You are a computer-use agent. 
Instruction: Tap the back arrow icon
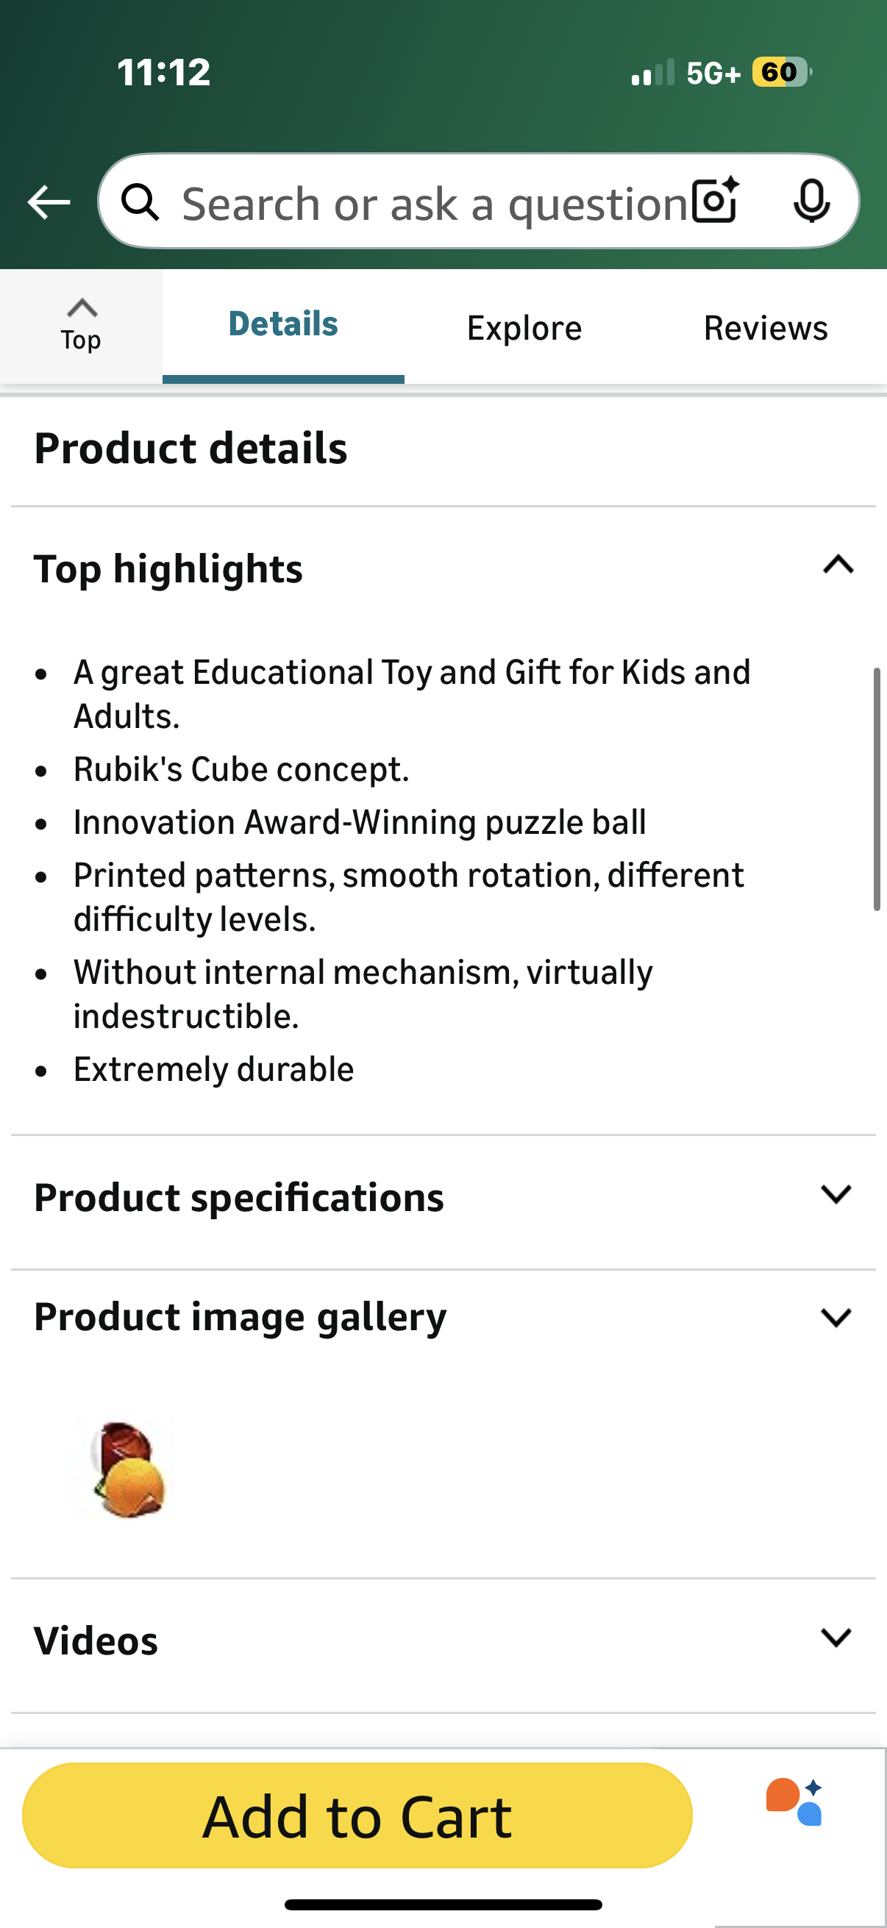[49, 202]
